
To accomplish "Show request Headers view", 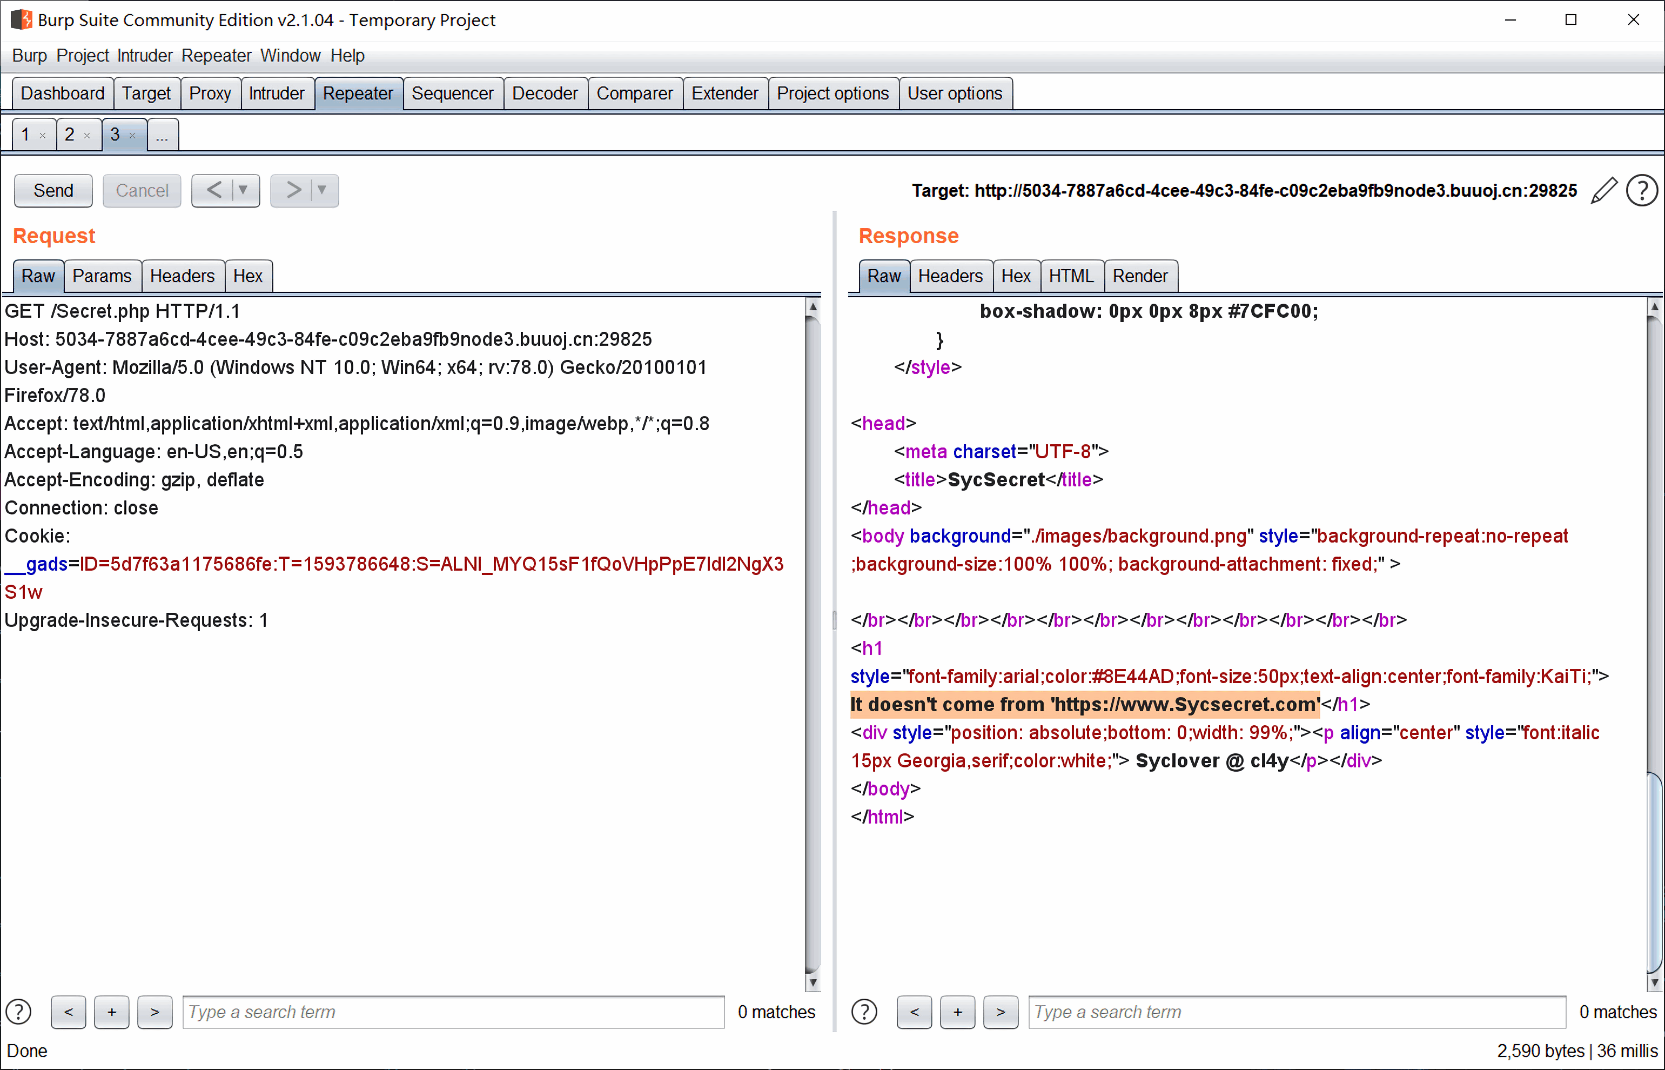I will pos(182,276).
